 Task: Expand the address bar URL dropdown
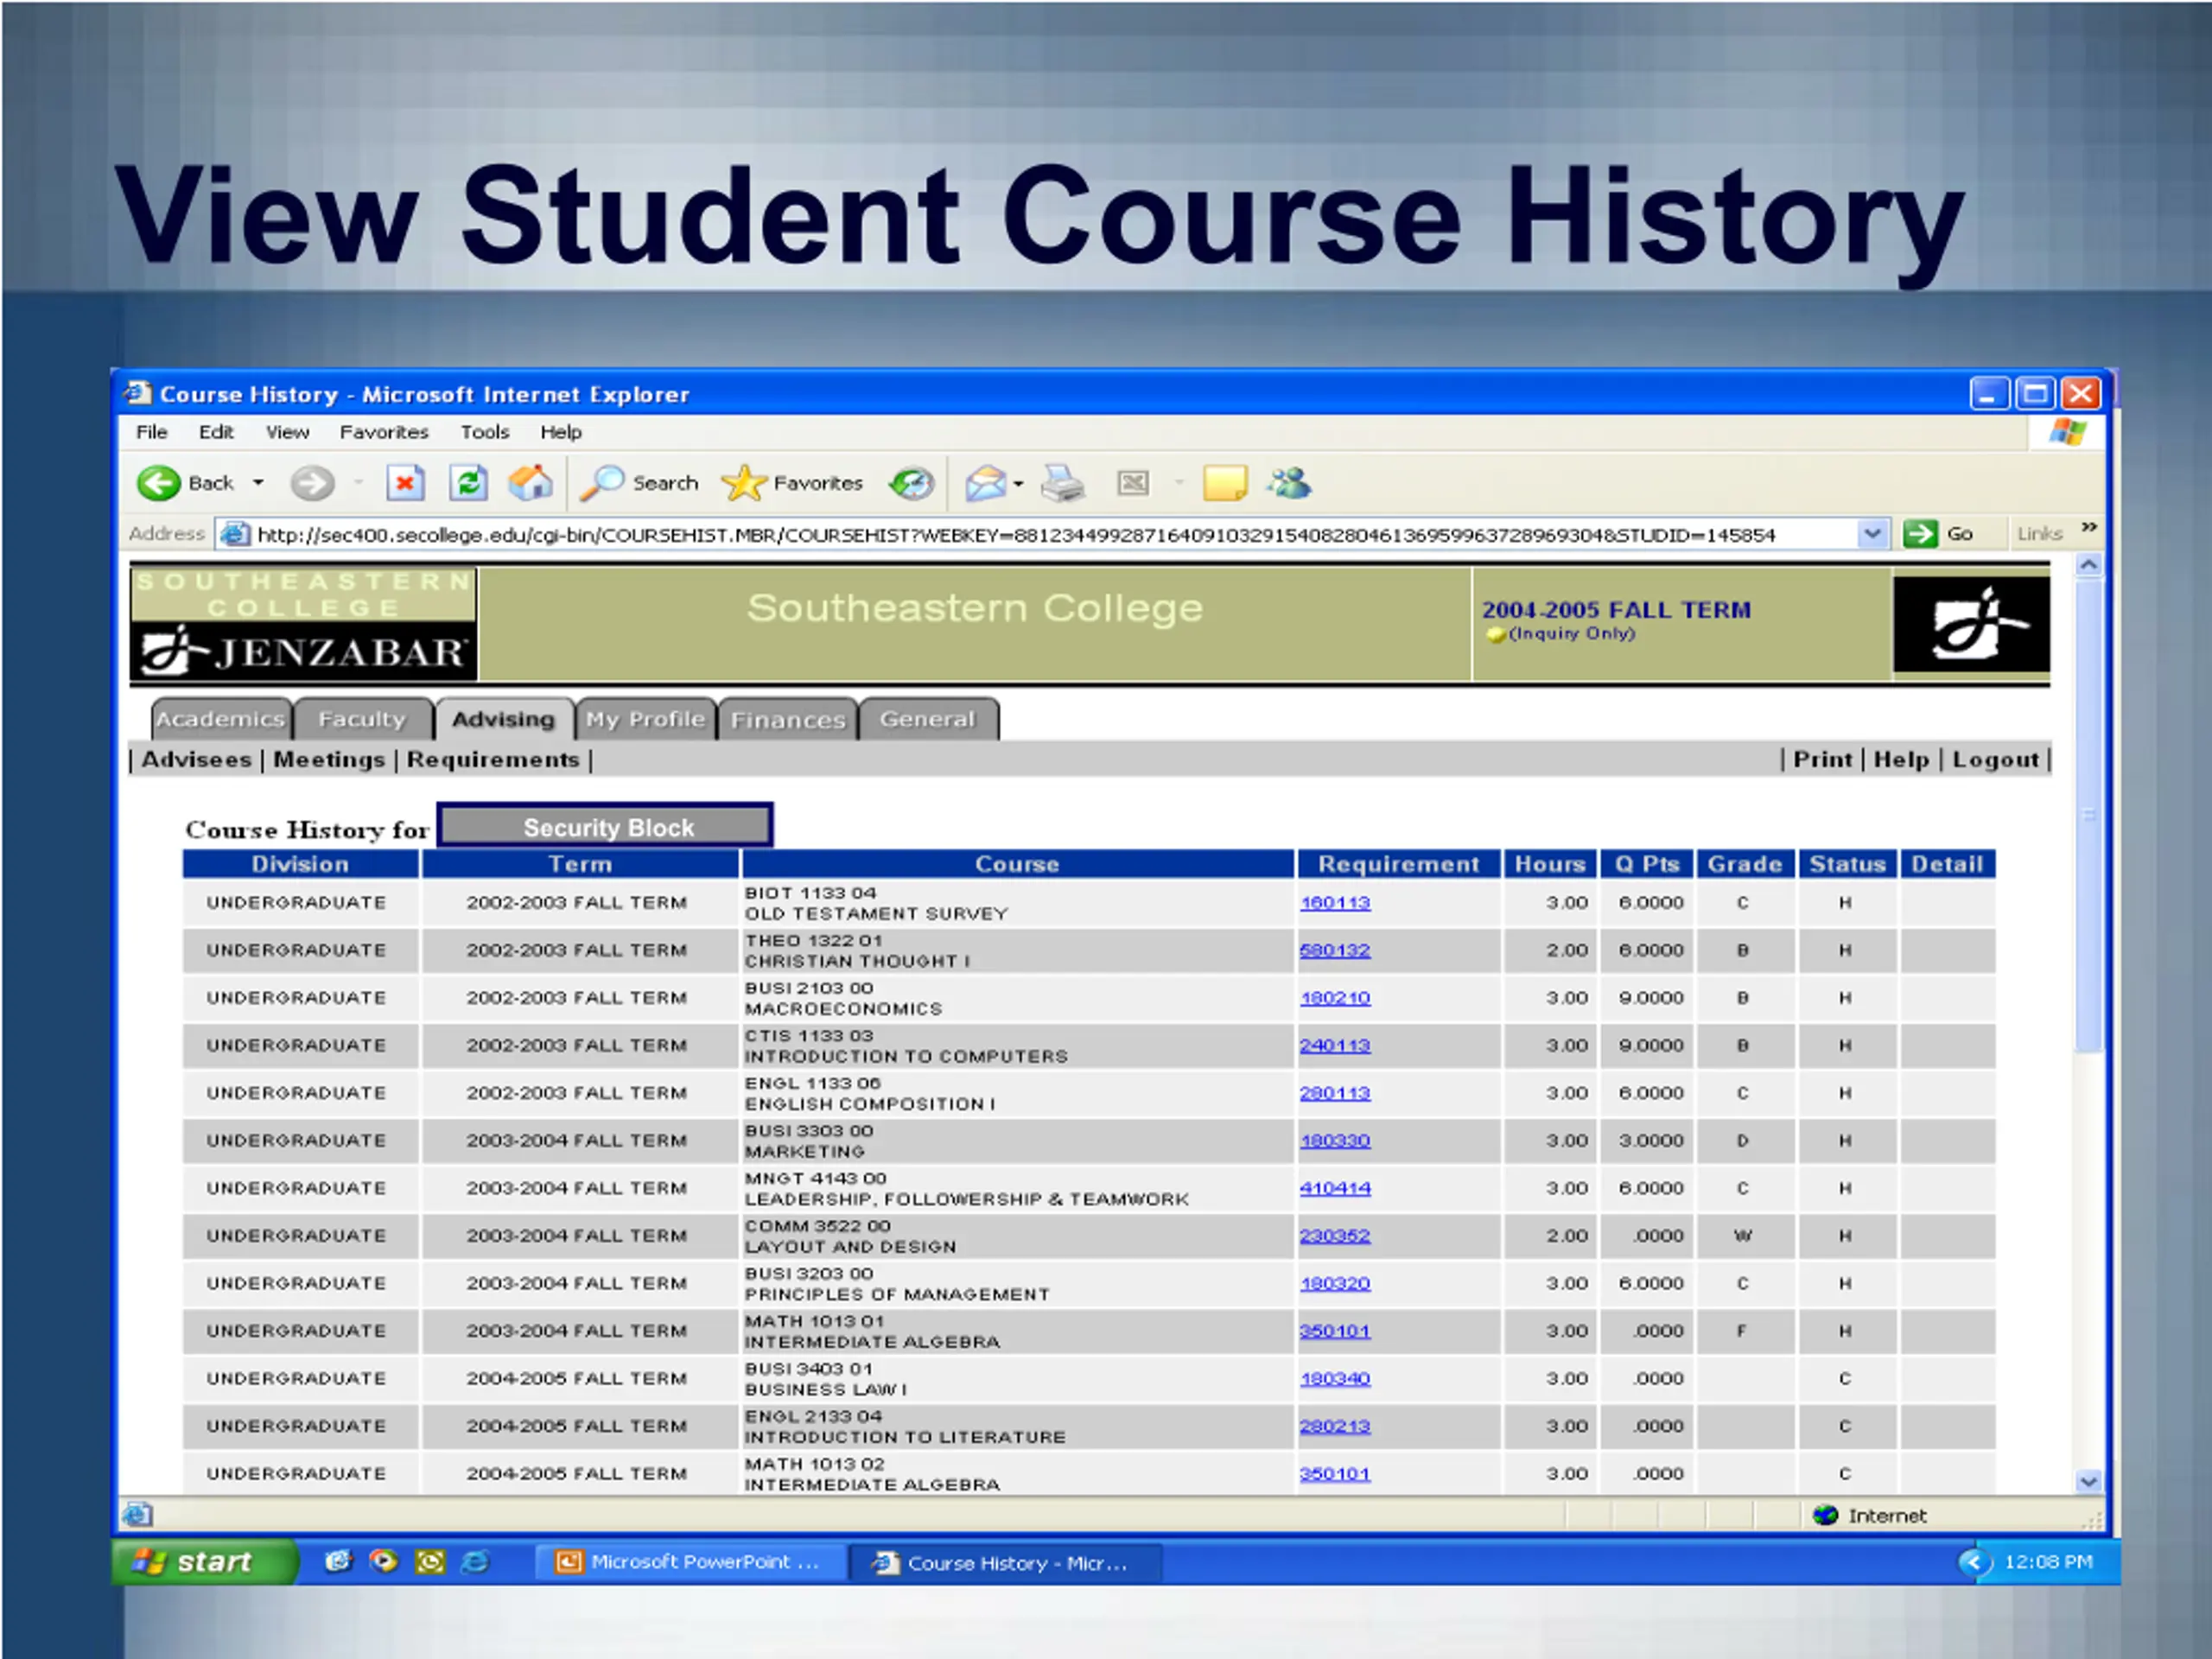[1872, 534]
